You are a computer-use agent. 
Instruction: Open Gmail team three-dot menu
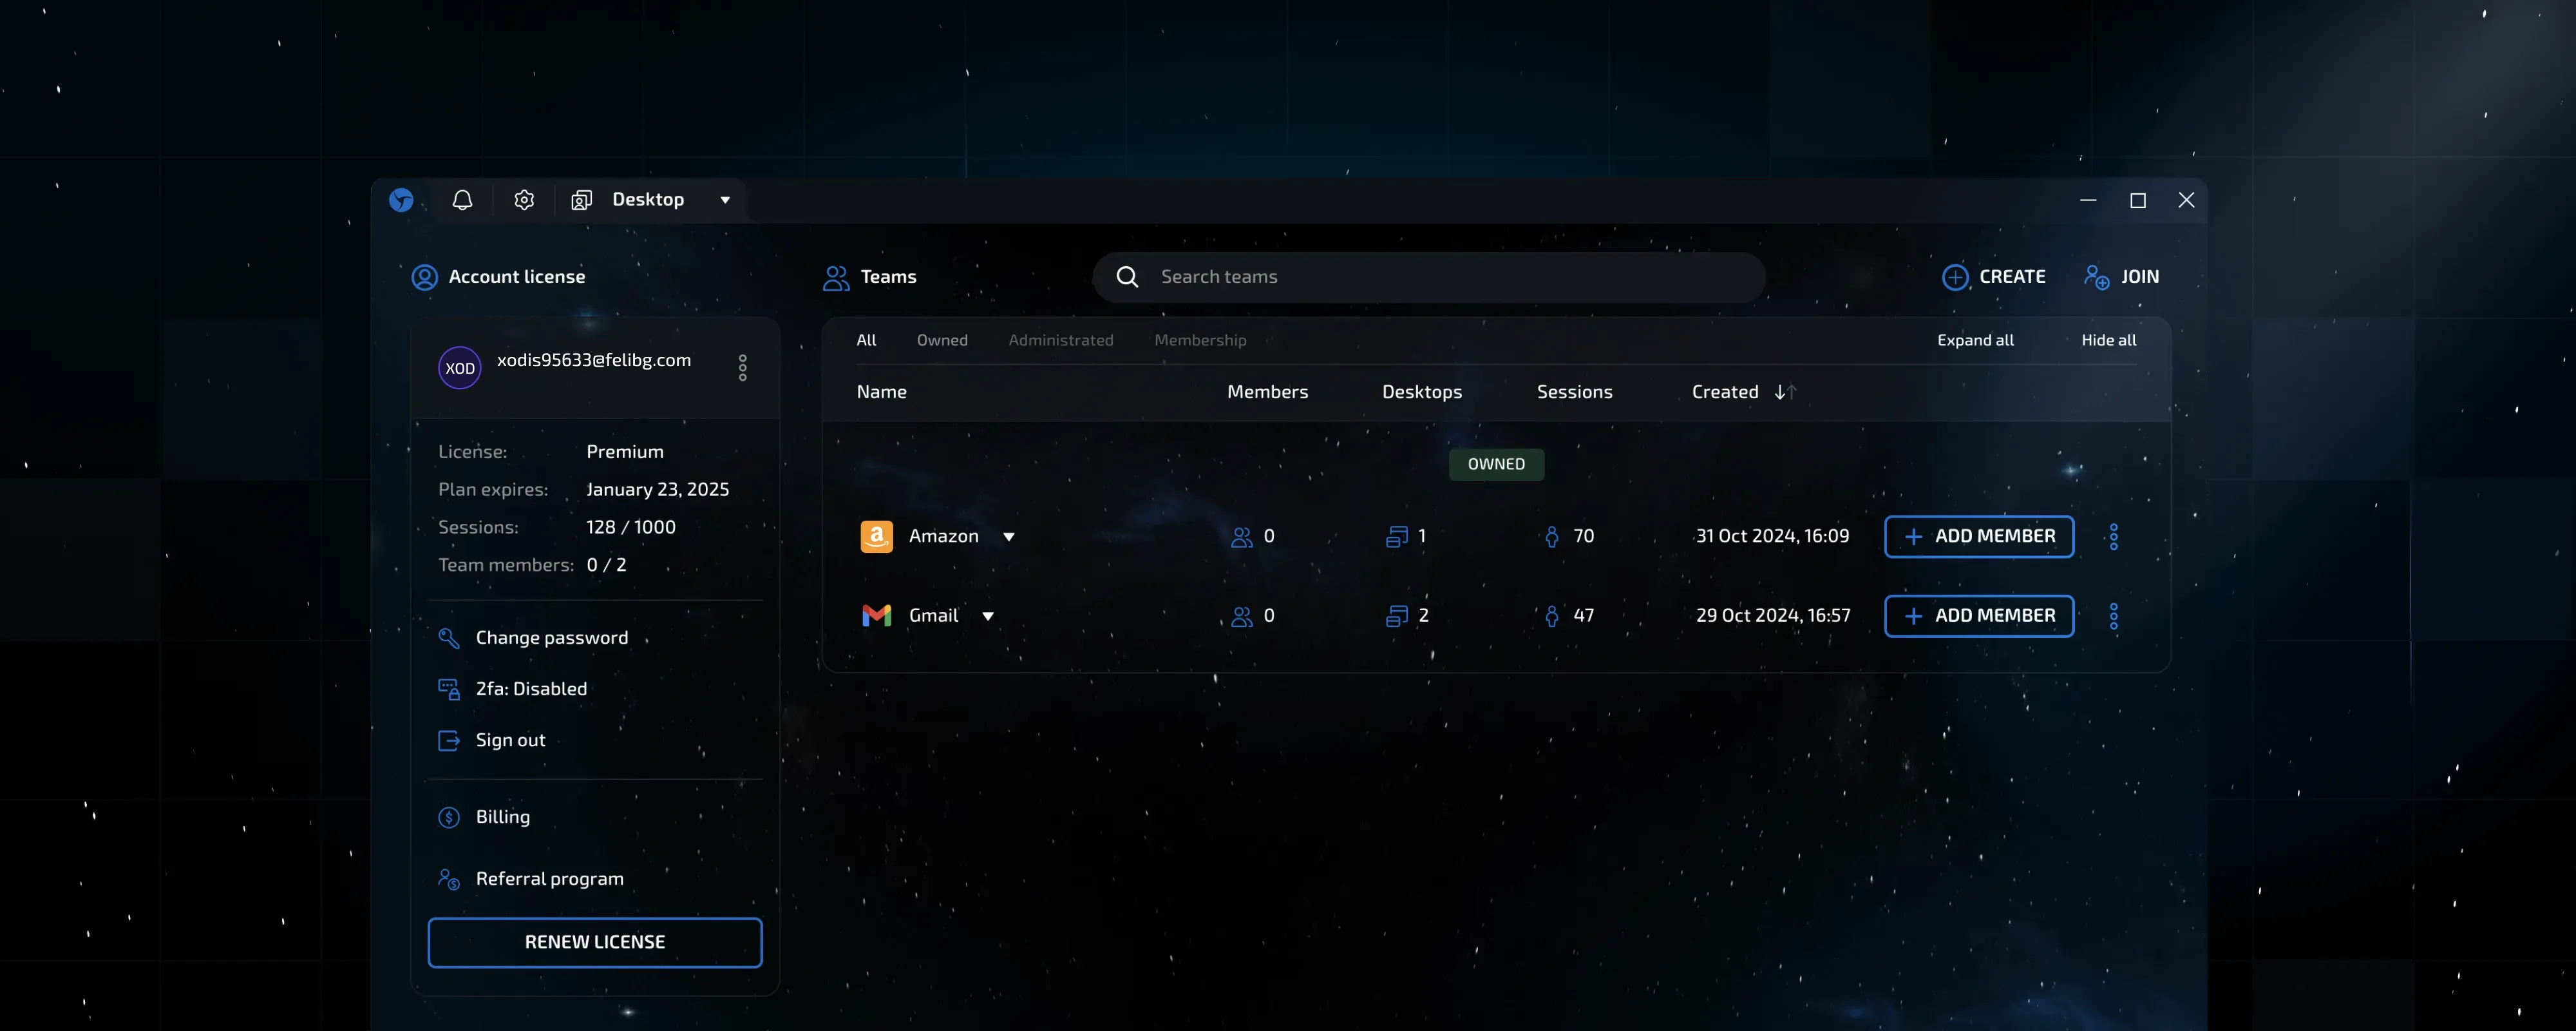(2113, 615)
